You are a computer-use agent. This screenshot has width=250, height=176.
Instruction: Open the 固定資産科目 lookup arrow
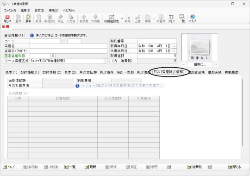click(53, 56)
